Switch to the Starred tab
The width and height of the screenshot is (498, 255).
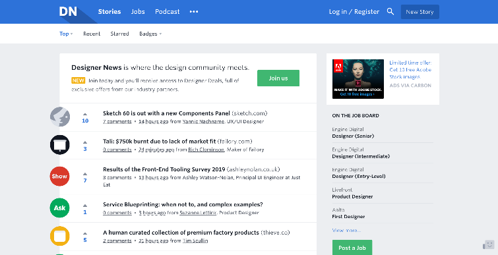(x=120, y=34)
